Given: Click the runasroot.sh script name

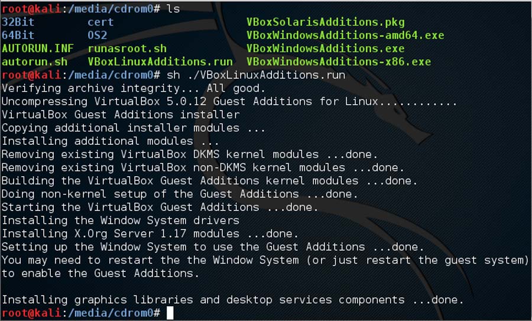Looking at the screenshot, I should pyautogui.click(x=127, y=48).
